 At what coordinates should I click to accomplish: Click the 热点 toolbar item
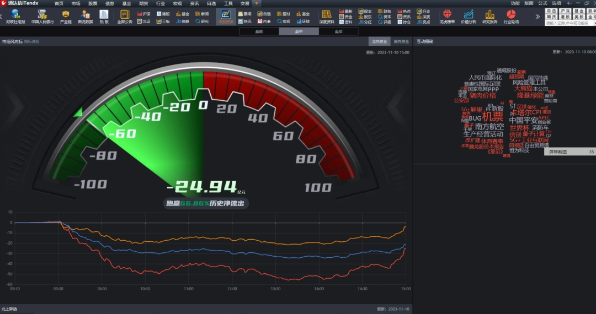tap(403, 12)
